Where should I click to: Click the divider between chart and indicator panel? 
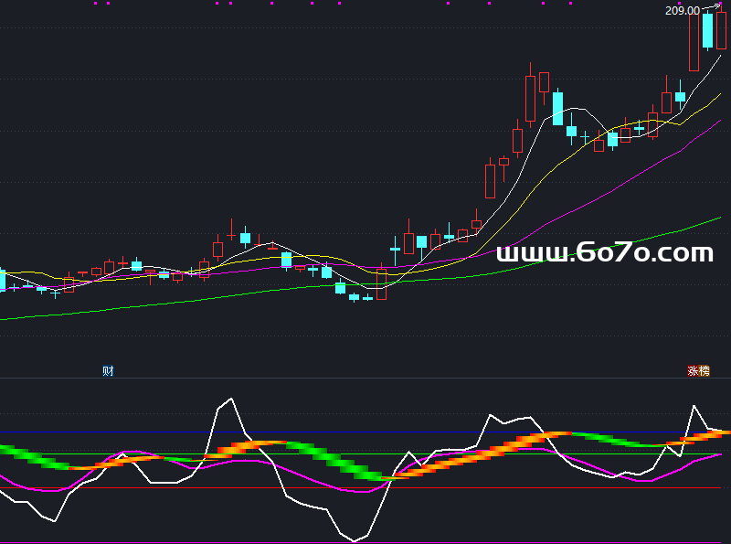[x=365, y=378]
